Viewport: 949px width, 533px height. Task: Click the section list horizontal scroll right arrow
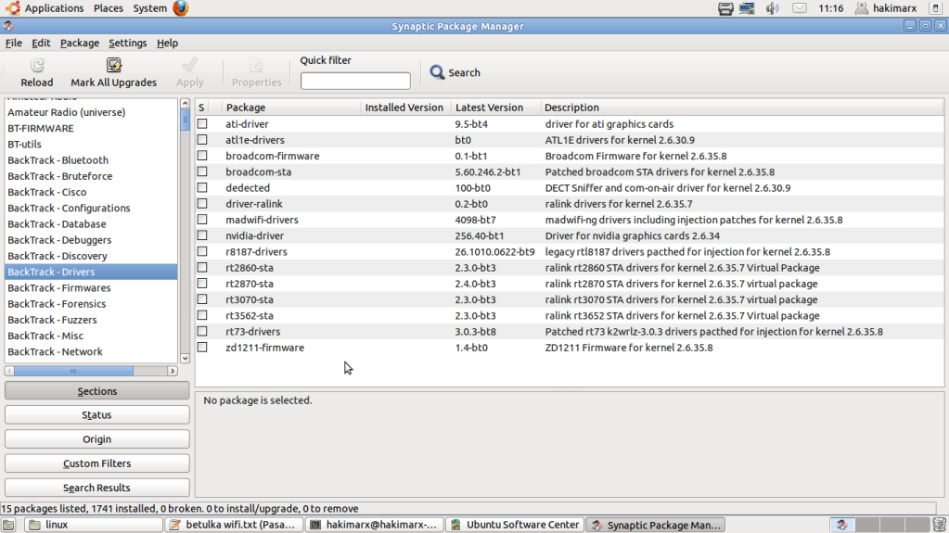point(173,371)
